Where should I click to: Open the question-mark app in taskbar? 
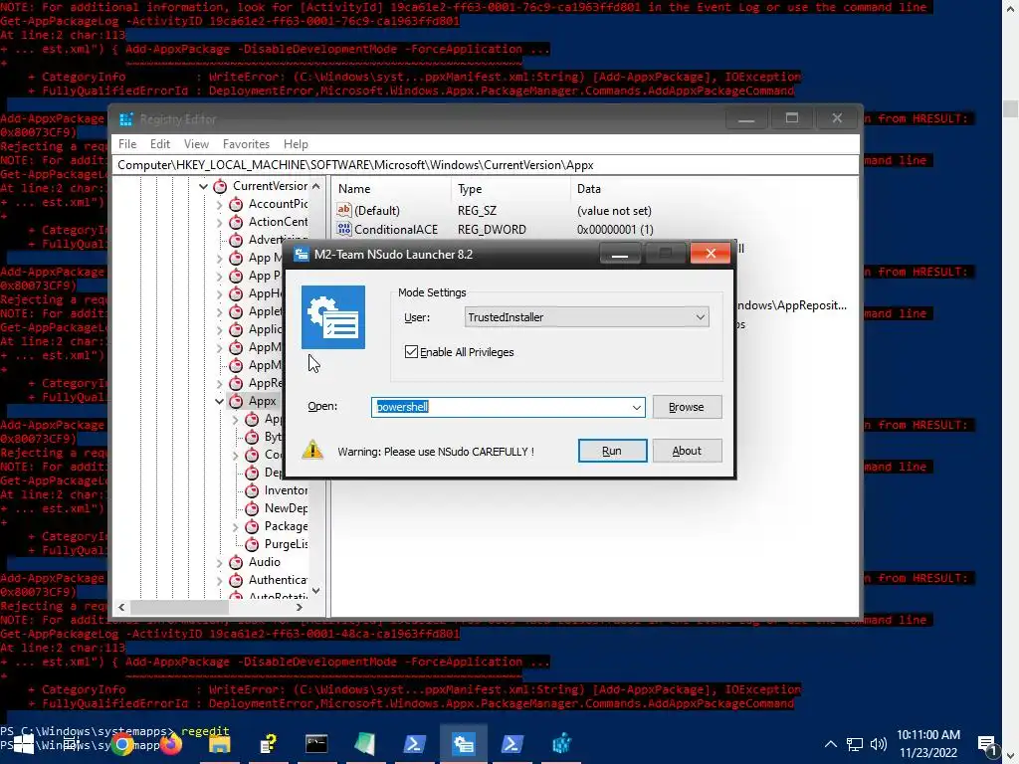pyautogui.click(x=269, y=744)
